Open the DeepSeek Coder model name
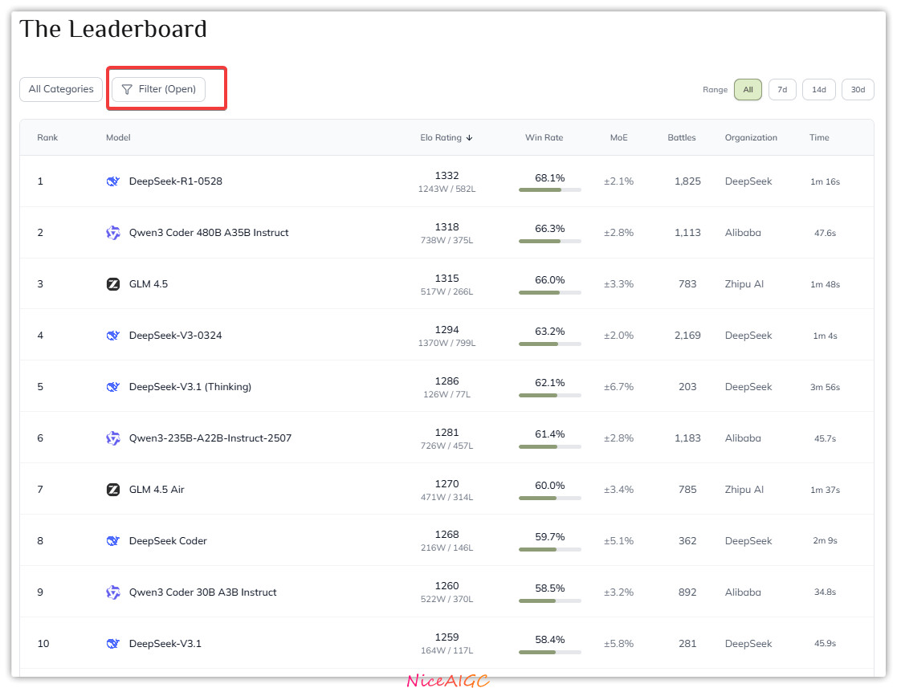The image size is (897, 688). (168, 541)
